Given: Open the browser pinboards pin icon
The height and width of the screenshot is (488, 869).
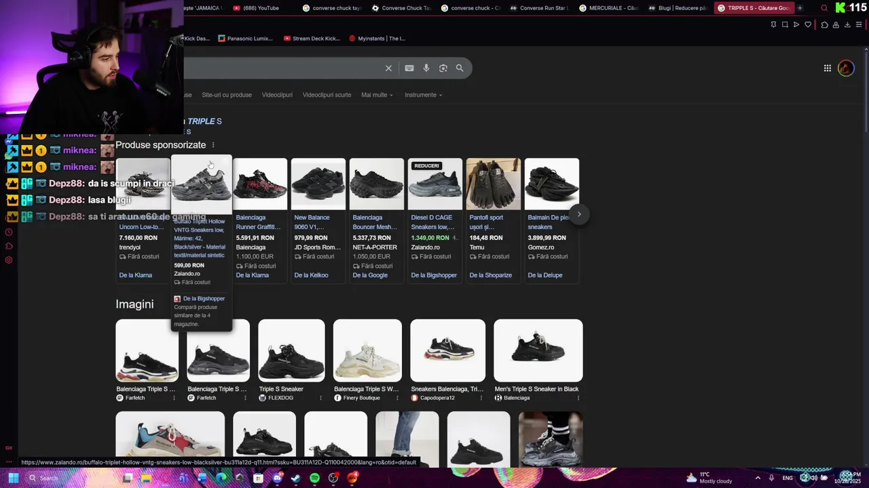Looking at the screenshot, I should pyautogui.click(x=773, y=24).
